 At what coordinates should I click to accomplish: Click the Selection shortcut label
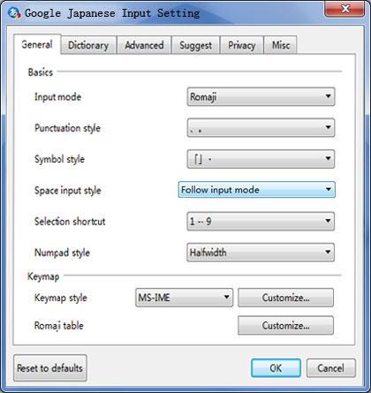pyautogui.click(x=70, y=222)
